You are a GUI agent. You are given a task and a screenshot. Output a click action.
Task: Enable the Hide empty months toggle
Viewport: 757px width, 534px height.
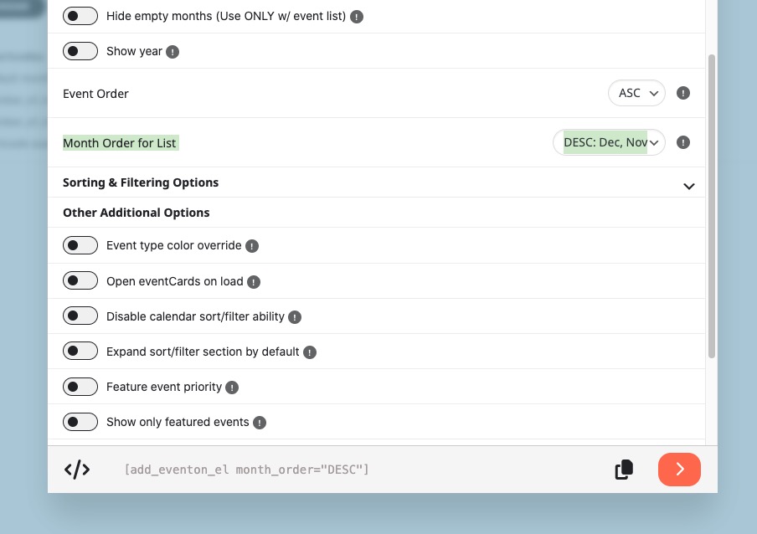80,17
